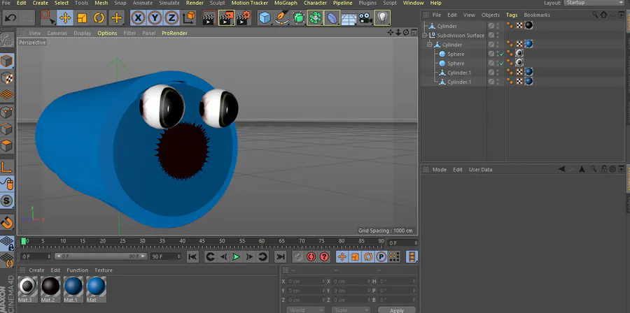Open the Tags menu in Object Manager
Screen dimensions: 630x313
pos(512,15)
